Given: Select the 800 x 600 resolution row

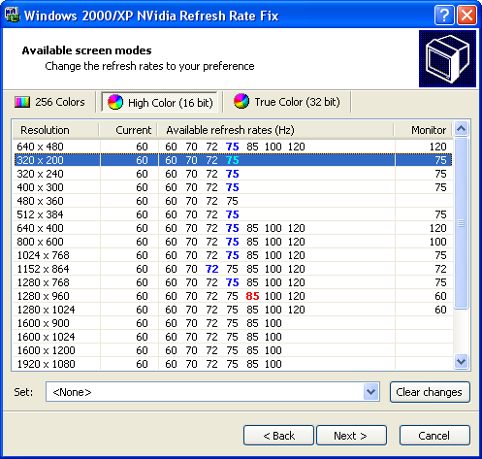Looking at the screenshot, I should click(233, 242).
